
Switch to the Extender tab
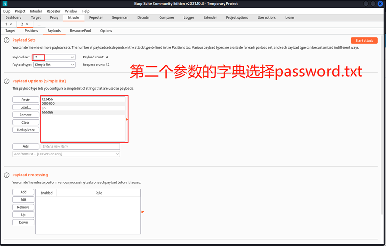210,18
